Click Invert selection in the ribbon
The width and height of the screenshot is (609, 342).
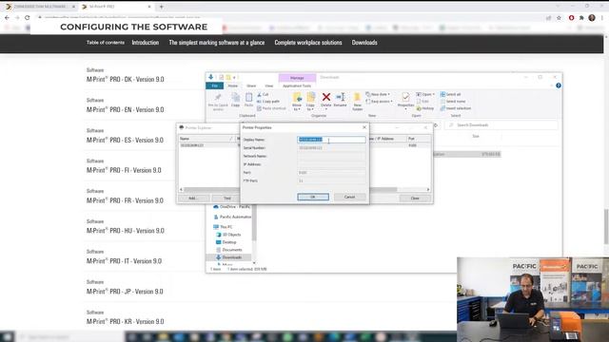click(x=456, y=108)
